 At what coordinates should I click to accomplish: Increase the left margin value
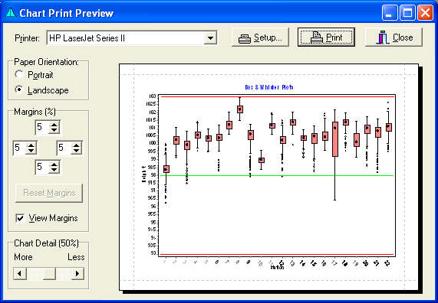click(x=31, y=145)
